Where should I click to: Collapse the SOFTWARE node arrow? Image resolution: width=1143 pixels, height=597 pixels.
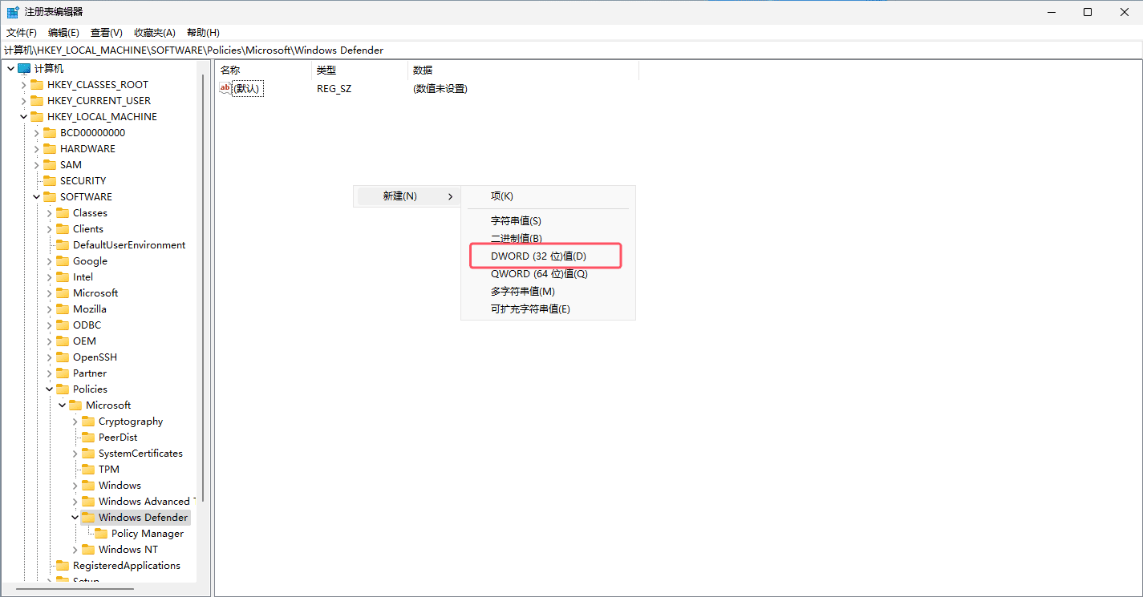36,197
